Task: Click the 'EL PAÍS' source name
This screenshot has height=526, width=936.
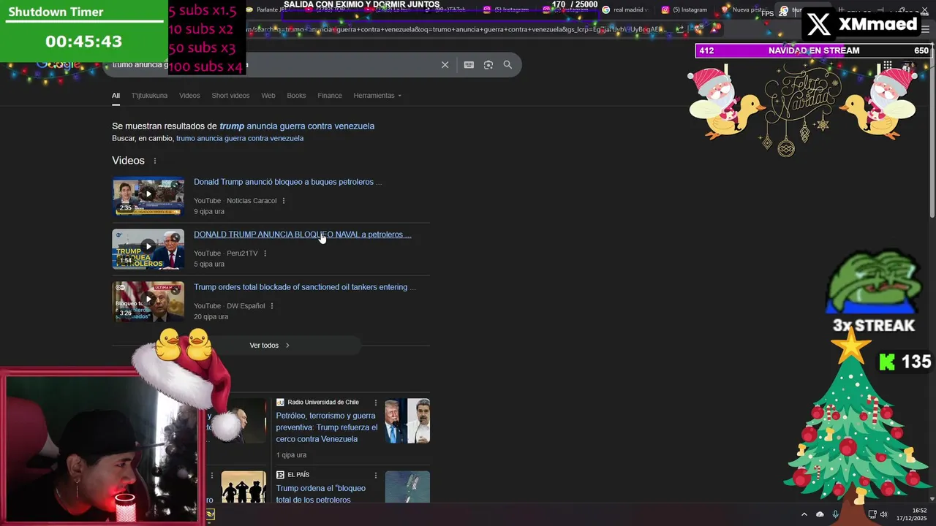Action: 298,475
